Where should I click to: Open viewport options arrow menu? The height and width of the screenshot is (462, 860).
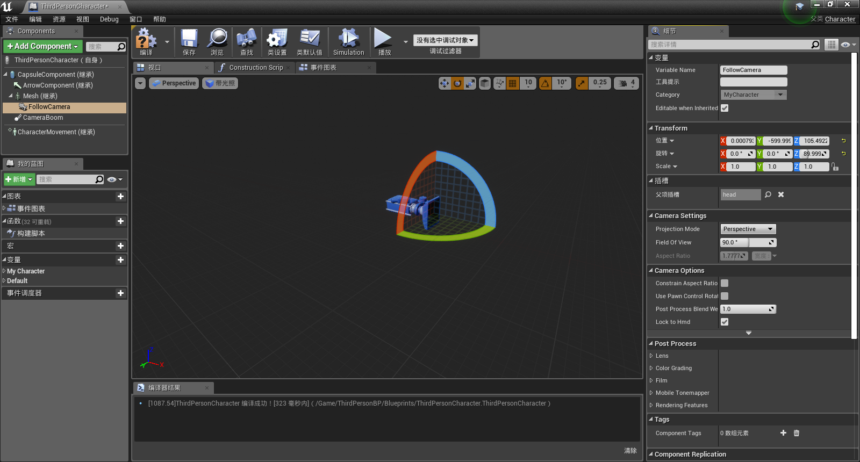coord(140,83)
